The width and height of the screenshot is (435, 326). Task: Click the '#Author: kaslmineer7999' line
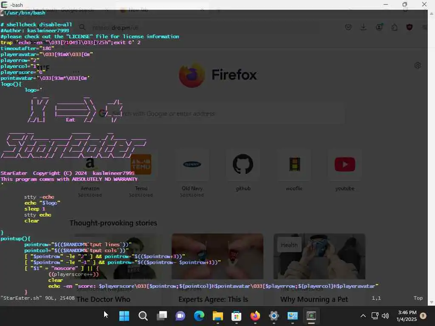coord(35,31)
